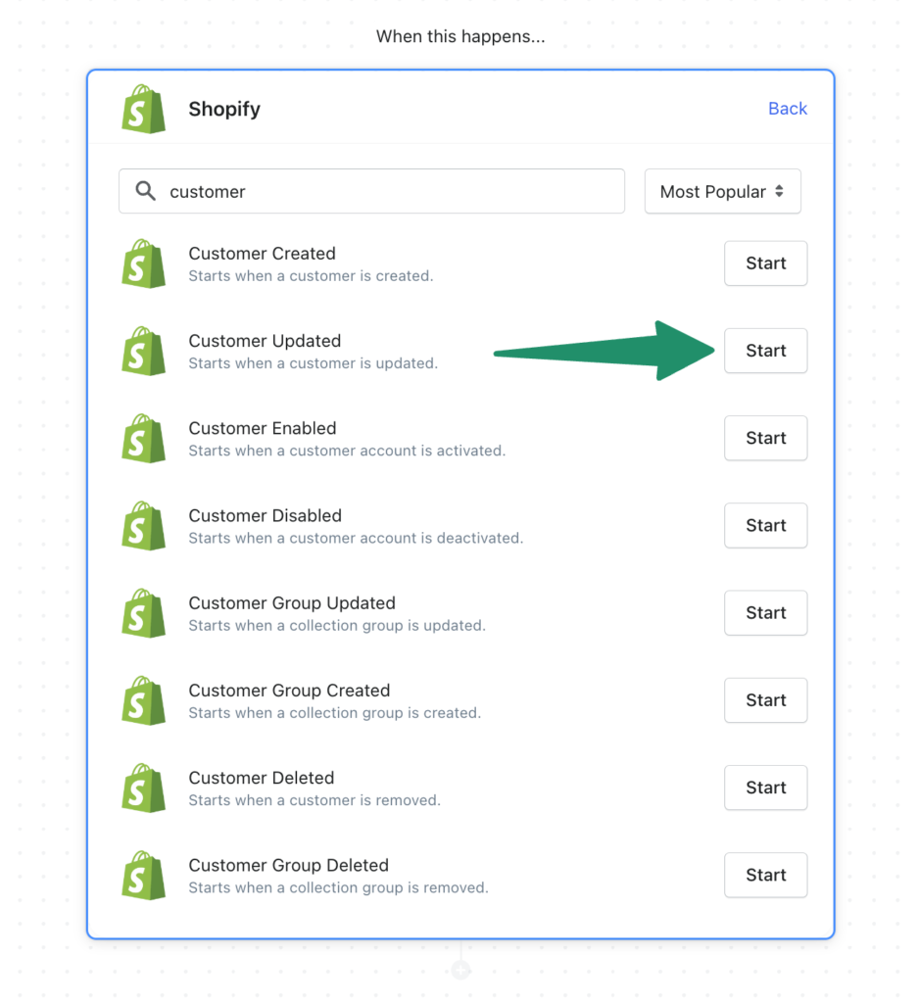Click the magnifying glass search icon
The image size is (918, 1003).
145,191
